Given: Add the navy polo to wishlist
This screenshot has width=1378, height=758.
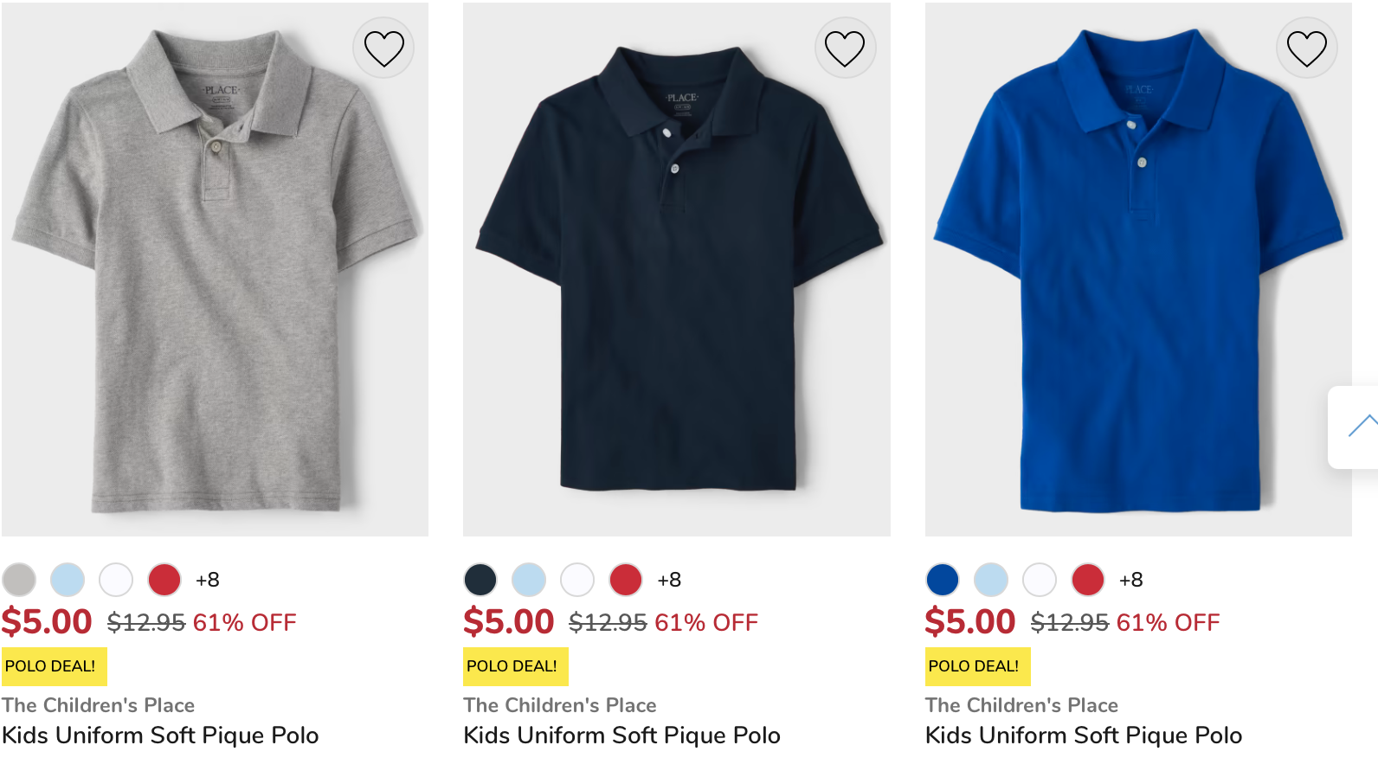Looking at the screenshot, I should [845, 48].
